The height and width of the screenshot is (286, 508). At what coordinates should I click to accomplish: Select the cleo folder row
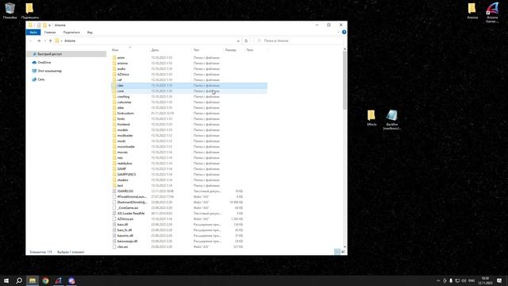(189, 86)
